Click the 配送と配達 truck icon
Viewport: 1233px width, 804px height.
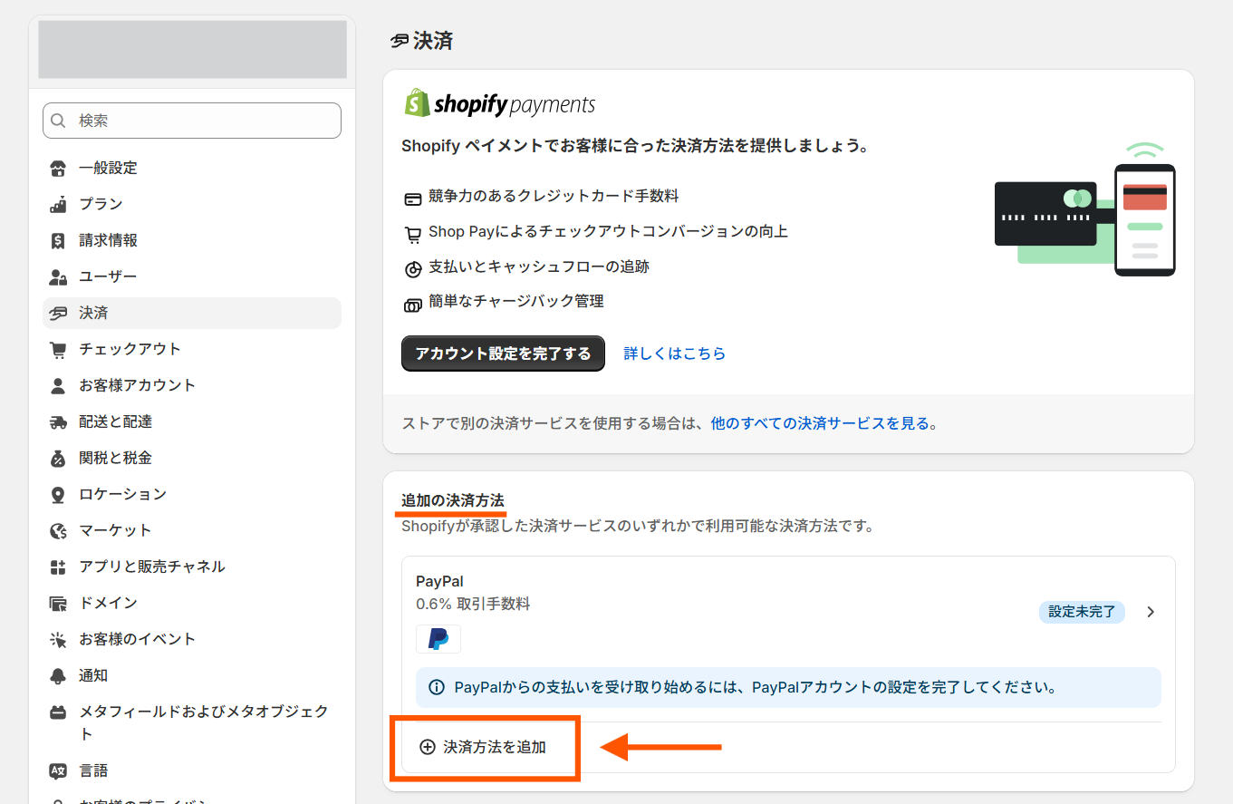(58, 421)
